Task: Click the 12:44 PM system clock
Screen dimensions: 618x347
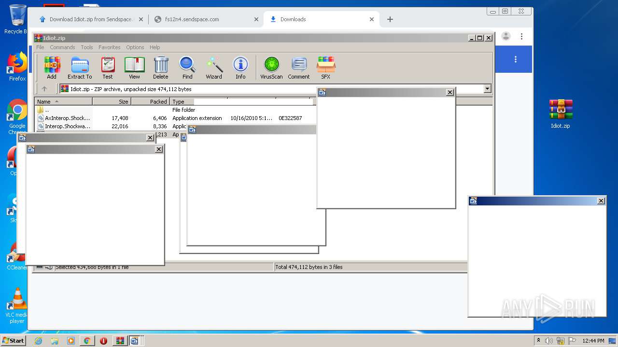Action: [x=593, y=341]
